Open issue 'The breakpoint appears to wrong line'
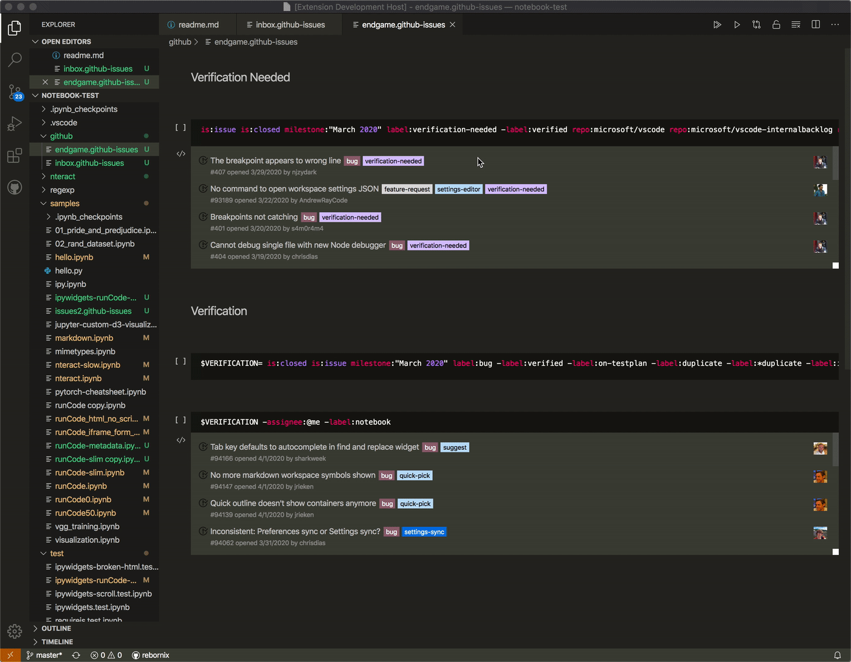Image resolution: width=851 pixels, height=662 pixels. [x=275, y=160]
